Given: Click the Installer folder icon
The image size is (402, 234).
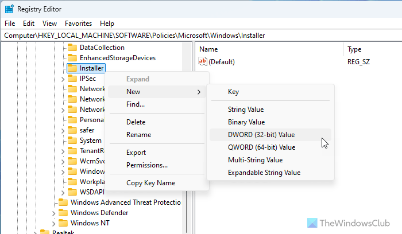Looking at the screenshot, I should coord(72,68).
